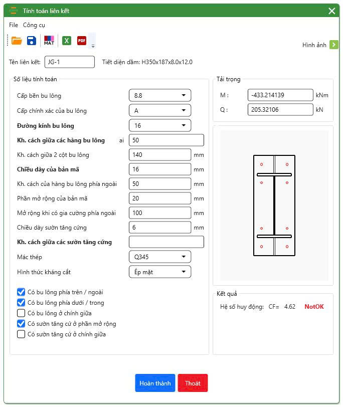Uncheck Có bu lông phía trên / ngoài

21,292
